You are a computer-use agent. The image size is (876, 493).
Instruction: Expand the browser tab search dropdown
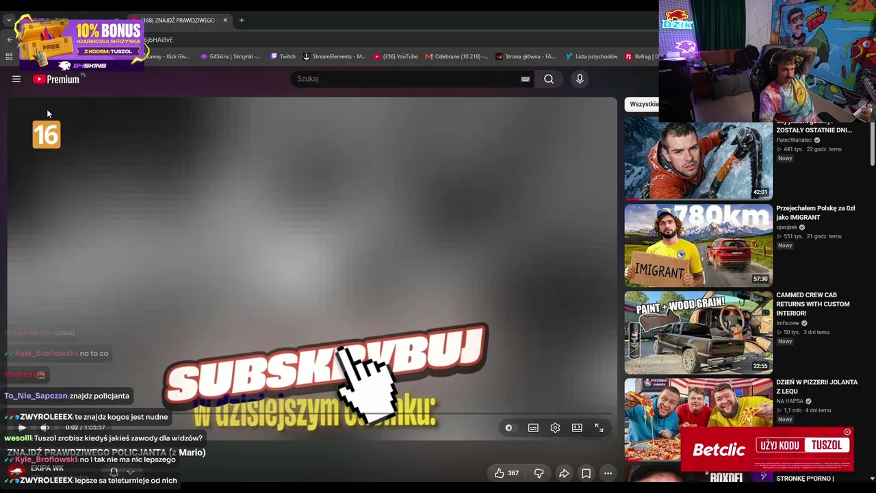(9, 21)
